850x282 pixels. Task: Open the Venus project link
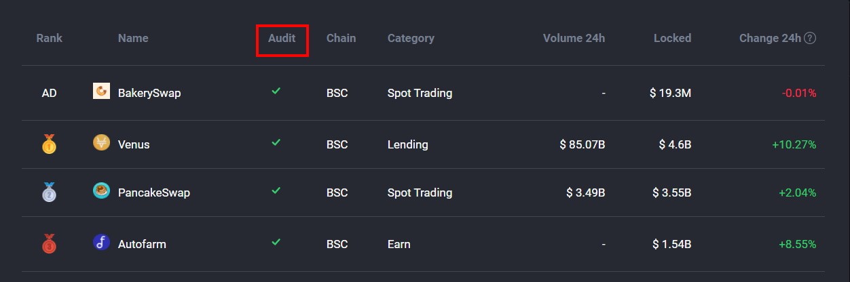click(x=134, y=144)
